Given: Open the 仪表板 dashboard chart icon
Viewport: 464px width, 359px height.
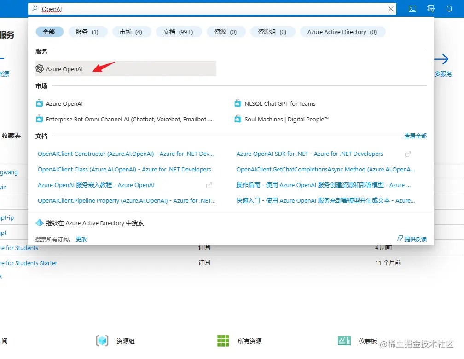Looking at the screenshot, I should [344, 341].
